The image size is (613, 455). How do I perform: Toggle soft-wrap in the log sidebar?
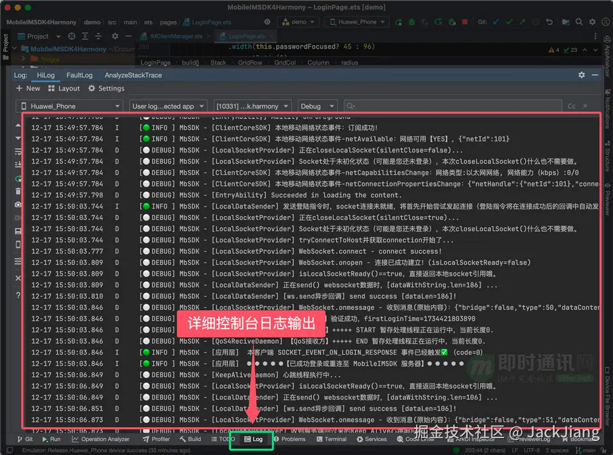click(18, 152)
